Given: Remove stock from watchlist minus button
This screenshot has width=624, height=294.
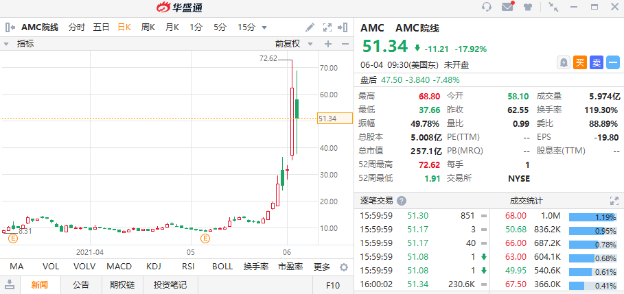Looking at the screenshot, I should point(613,62).
